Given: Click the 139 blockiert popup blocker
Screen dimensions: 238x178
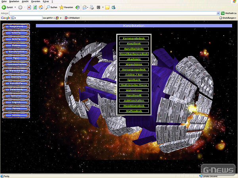Looking at the screenshot, I should click(72, 18).
